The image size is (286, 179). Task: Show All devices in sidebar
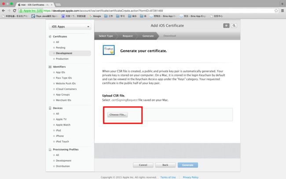[x=58, y=114]
